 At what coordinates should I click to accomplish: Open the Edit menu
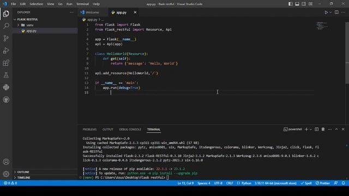tap(23, 4)
